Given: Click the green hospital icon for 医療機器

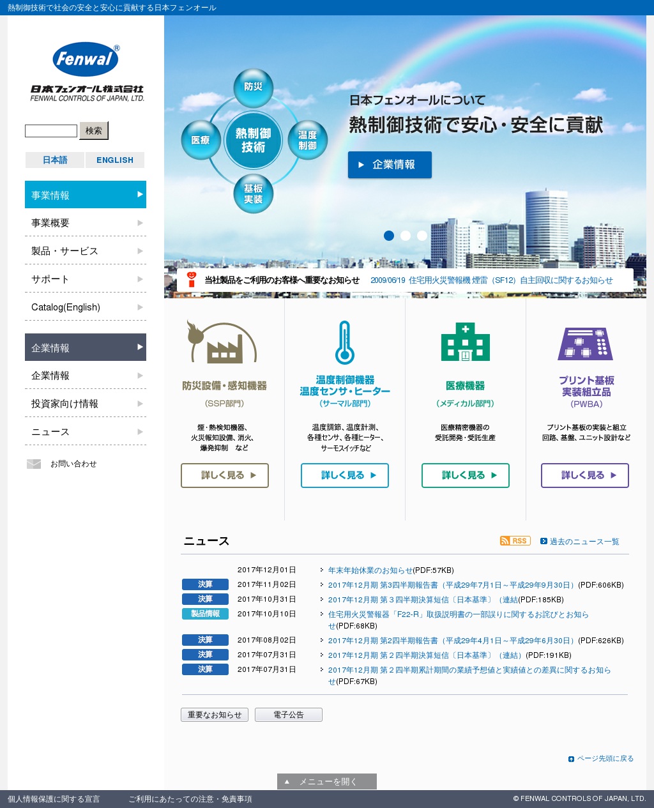Looking at the screenshot, I should [x=466, y=342].
